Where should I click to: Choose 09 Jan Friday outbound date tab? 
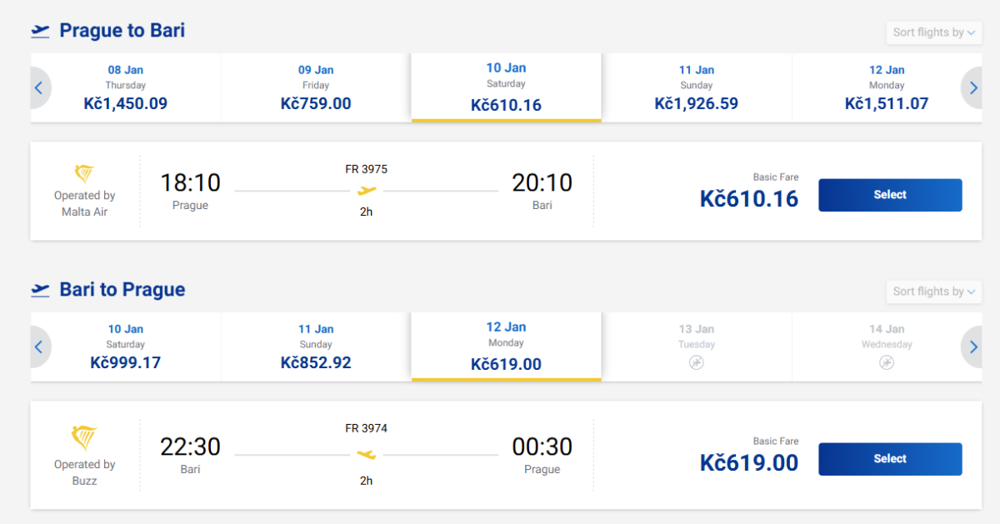click(x=316, y=87)
